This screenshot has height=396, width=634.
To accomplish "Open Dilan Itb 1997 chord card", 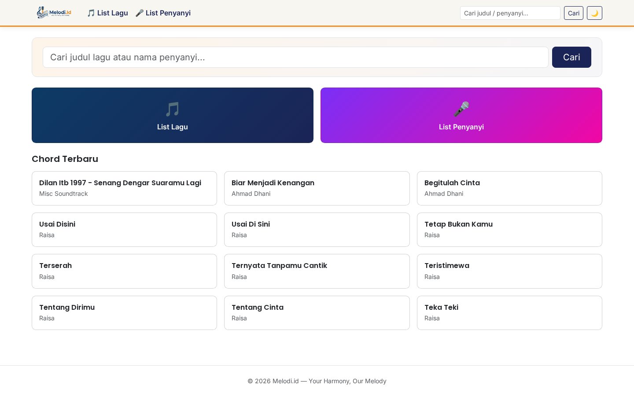I will [124, 188].
